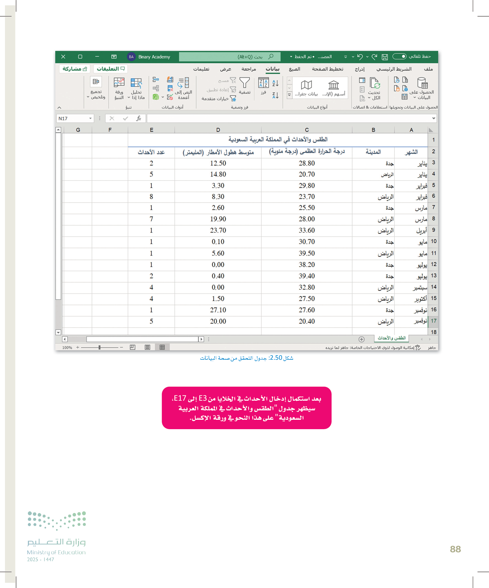This screenshot has height=588, width=489.
Task: Click the Share button
Action: pos(75,69)
